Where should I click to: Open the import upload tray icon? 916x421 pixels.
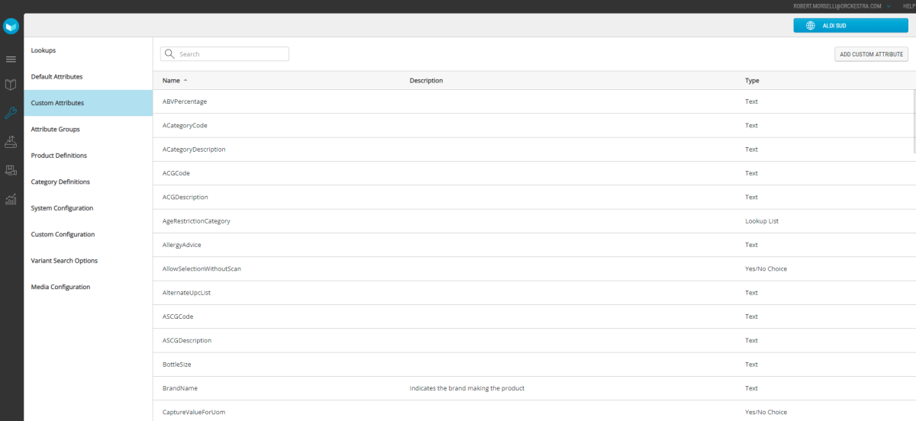point(11,141)
